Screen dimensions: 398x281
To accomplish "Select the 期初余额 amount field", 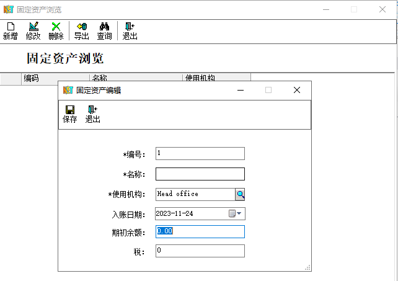I will 200,231.
